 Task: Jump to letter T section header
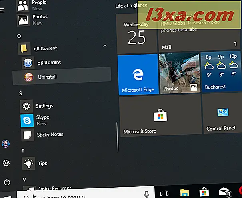23,151
